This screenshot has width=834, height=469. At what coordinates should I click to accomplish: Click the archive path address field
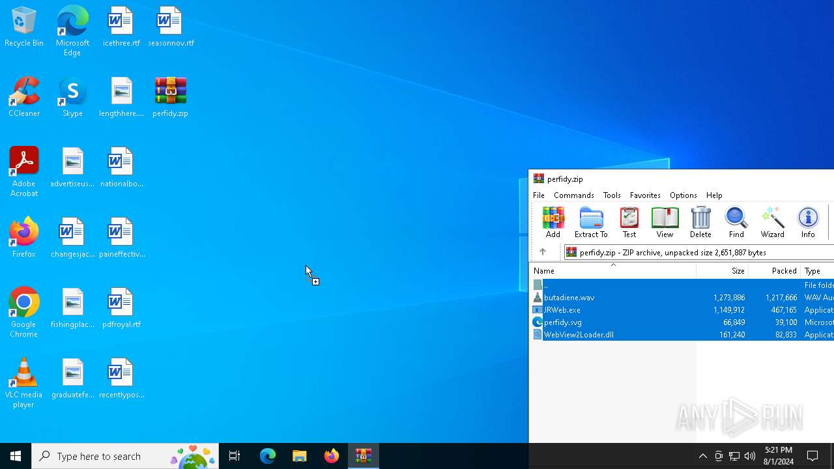point(698,252)
